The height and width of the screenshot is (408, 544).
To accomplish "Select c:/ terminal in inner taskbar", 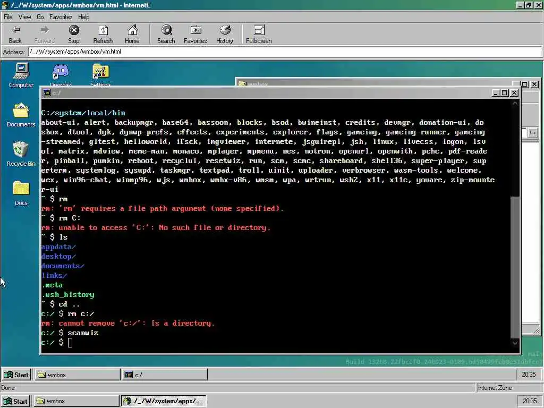I will (165, 375).
